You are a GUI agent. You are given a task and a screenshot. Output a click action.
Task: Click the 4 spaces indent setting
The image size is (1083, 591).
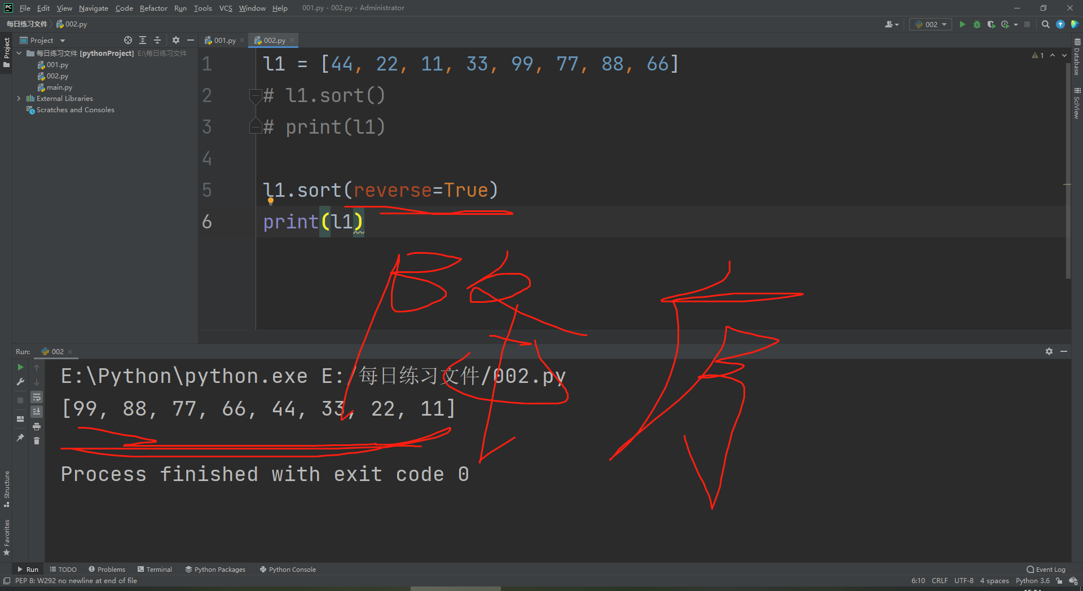[x=994, y=581]
